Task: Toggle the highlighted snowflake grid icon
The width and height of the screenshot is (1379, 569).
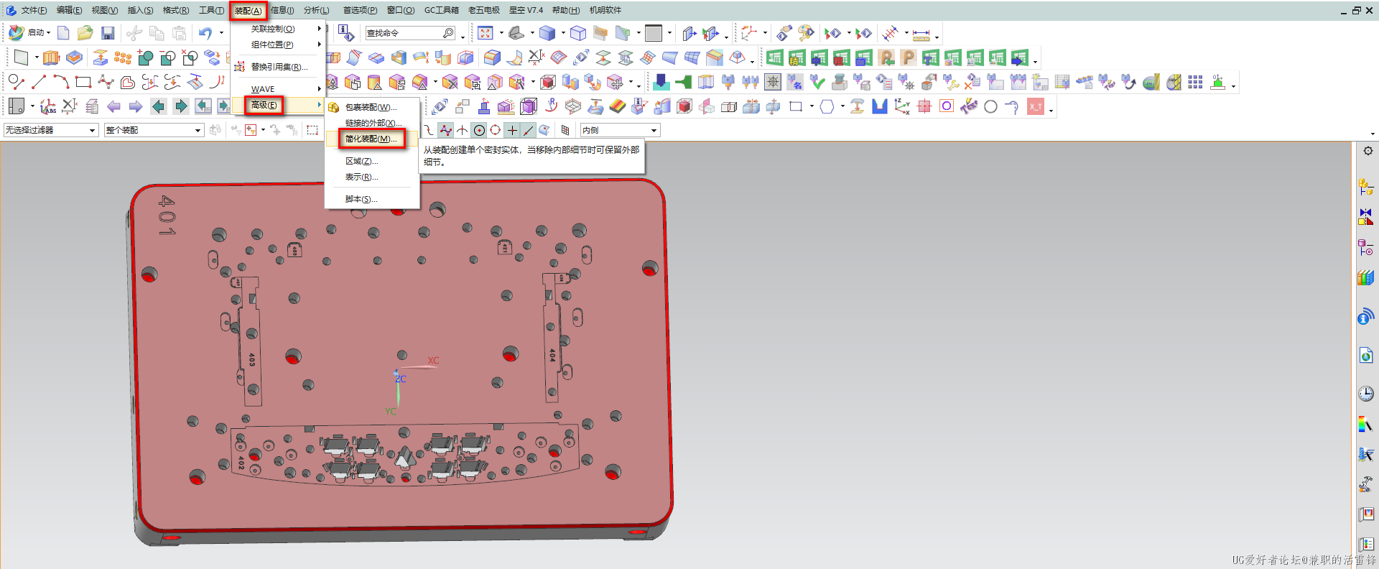Action: [773, 82]
